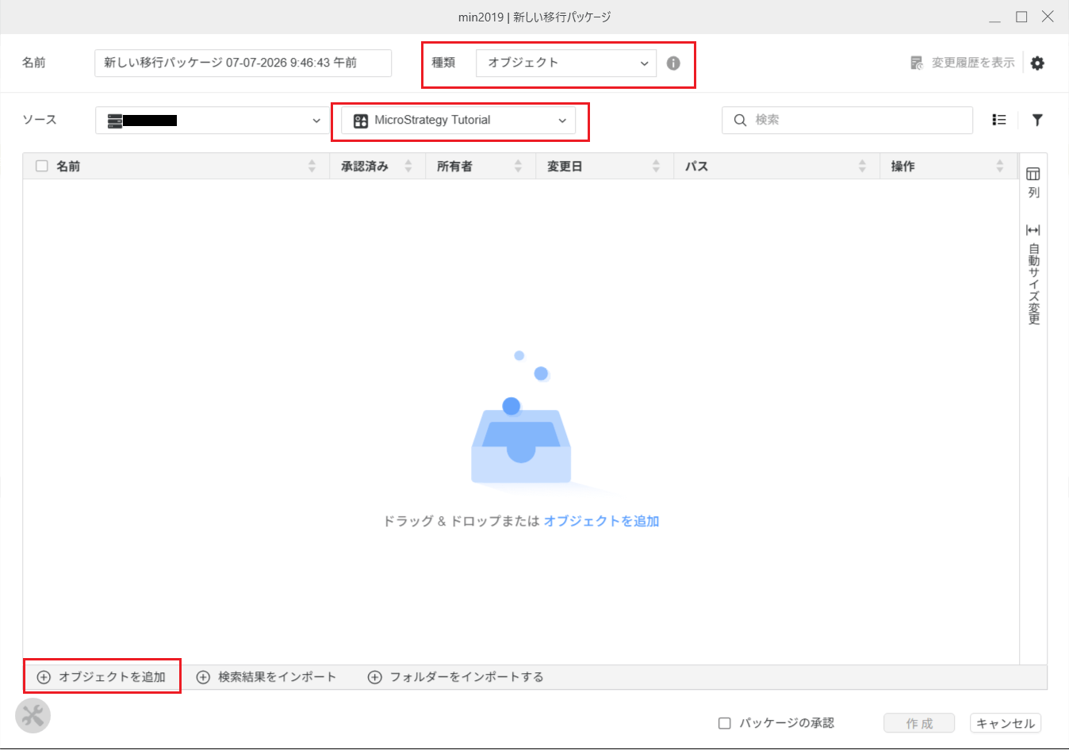Image resolution: width=1069 pixels, height=754 pixels.
Task: Click the filter funnel icon
Action: pos(1037,120)
